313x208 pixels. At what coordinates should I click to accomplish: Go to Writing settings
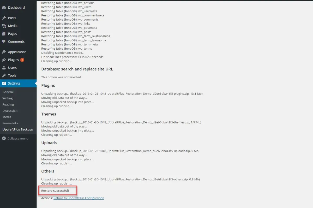pos(8,98)
